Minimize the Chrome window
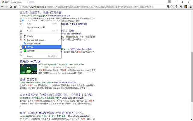The height and width of the screenshot is (121, 193). pos(176,2)
